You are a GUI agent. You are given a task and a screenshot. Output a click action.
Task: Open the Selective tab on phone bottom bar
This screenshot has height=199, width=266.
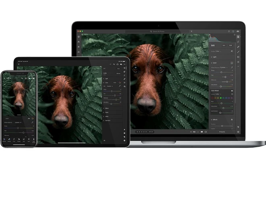(x=4, y=140)
